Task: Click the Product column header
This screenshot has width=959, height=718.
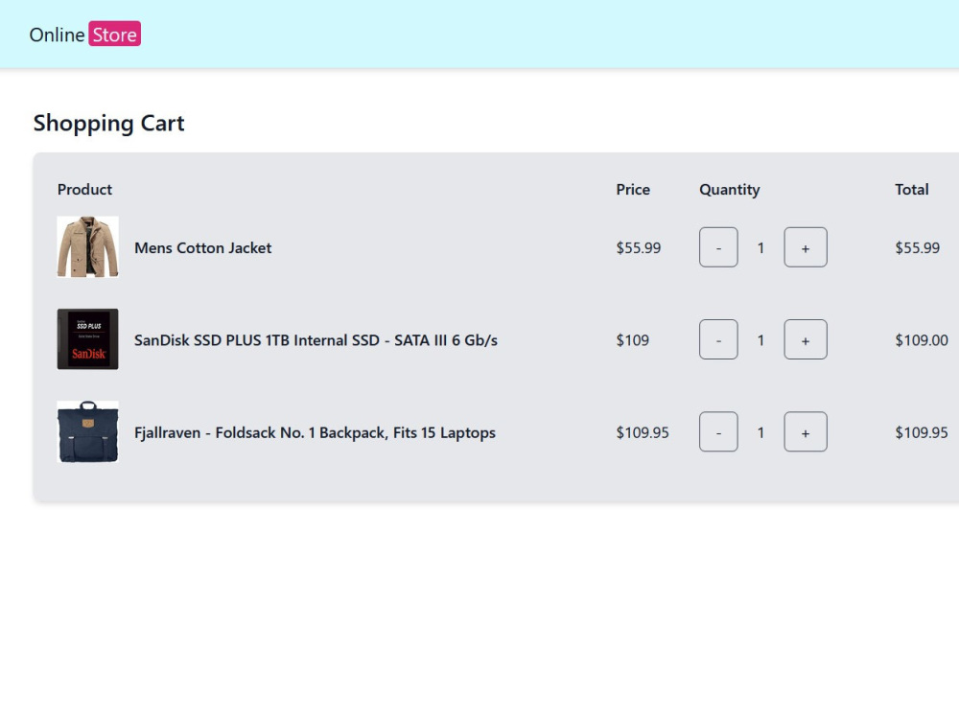Action: coord(84,190)
